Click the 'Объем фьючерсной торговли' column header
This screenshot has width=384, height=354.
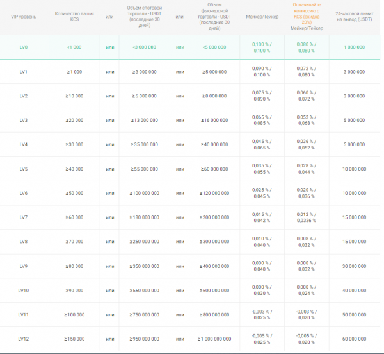pyautogui.click(x=214, y=17)
